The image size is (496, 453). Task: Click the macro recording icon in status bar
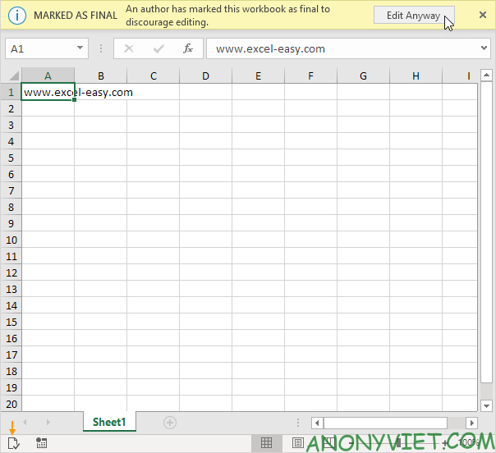coord(41,443)
